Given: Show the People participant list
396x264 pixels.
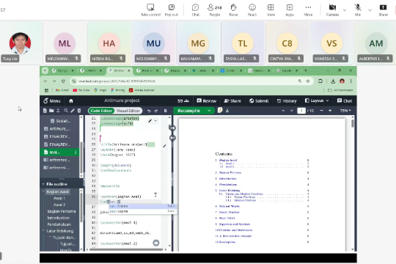Looking at the screenshot, I should pyautogui.click(x=215, y=10).
